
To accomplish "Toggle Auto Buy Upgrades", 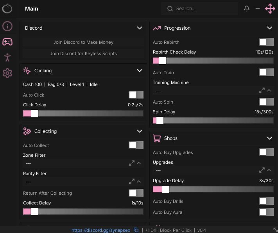I will pyautogui.click(x=266, y=152).
